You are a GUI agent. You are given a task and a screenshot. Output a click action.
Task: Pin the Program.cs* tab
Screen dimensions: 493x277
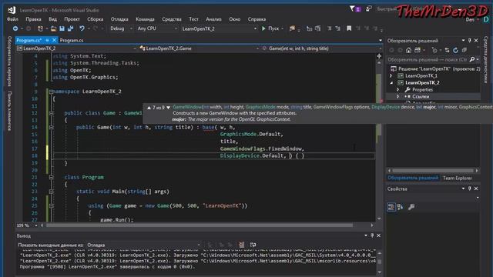(47, 40)
